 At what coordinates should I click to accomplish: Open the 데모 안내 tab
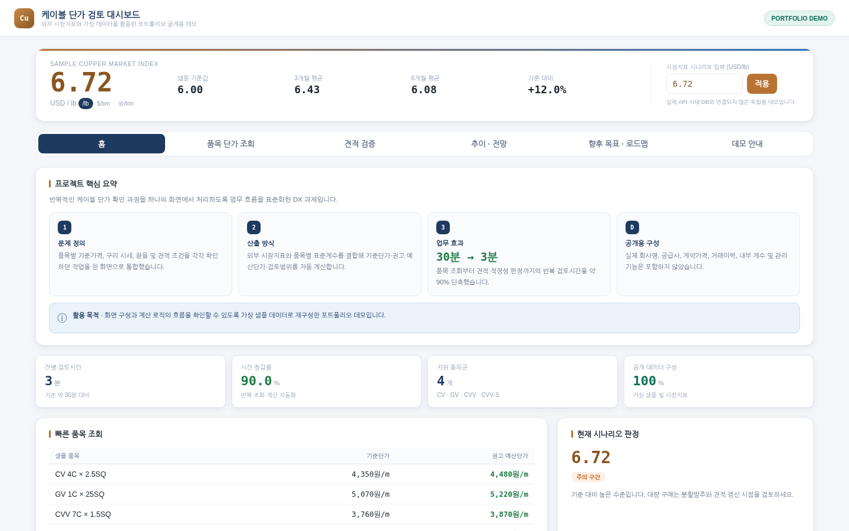[747, 143]
